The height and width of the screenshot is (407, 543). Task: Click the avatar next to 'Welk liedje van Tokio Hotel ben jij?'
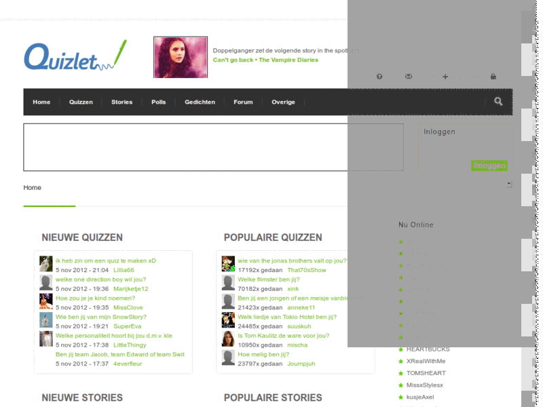pos(227,320)
